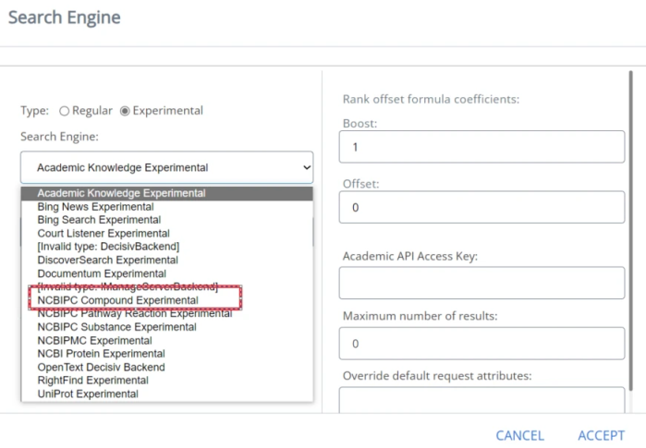Pick NCBI Protein Experimental option
This screenshot has width=646, height=448.
(x=101, y=354)
